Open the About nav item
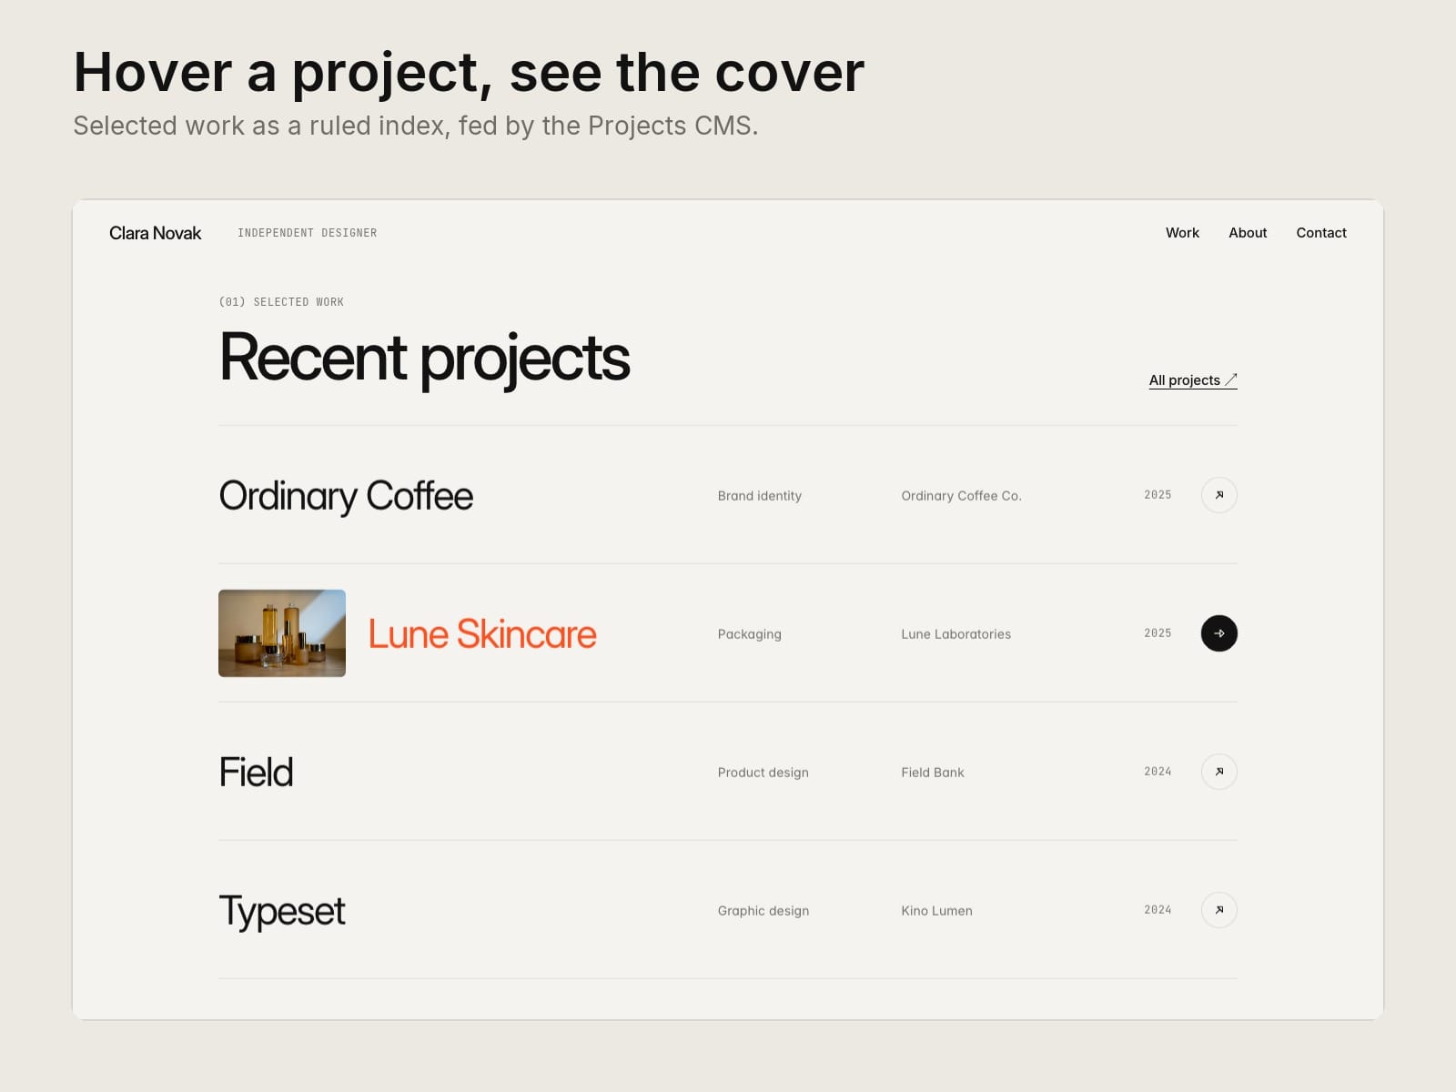The width and height of the screenshot is (1456, 1092). coord(1248,233)
